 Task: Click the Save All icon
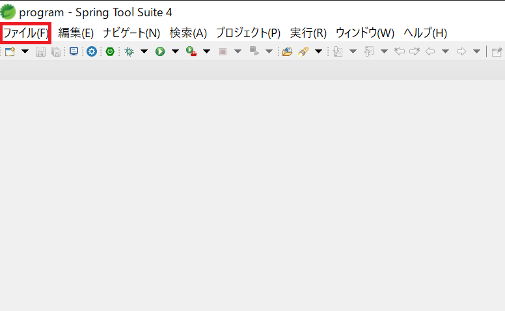pyautogui.click(x=56, y=51)
